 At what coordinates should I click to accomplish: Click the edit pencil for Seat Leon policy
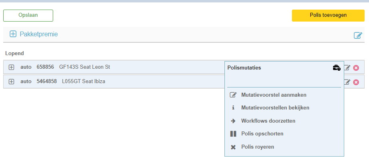coord(347,68)
